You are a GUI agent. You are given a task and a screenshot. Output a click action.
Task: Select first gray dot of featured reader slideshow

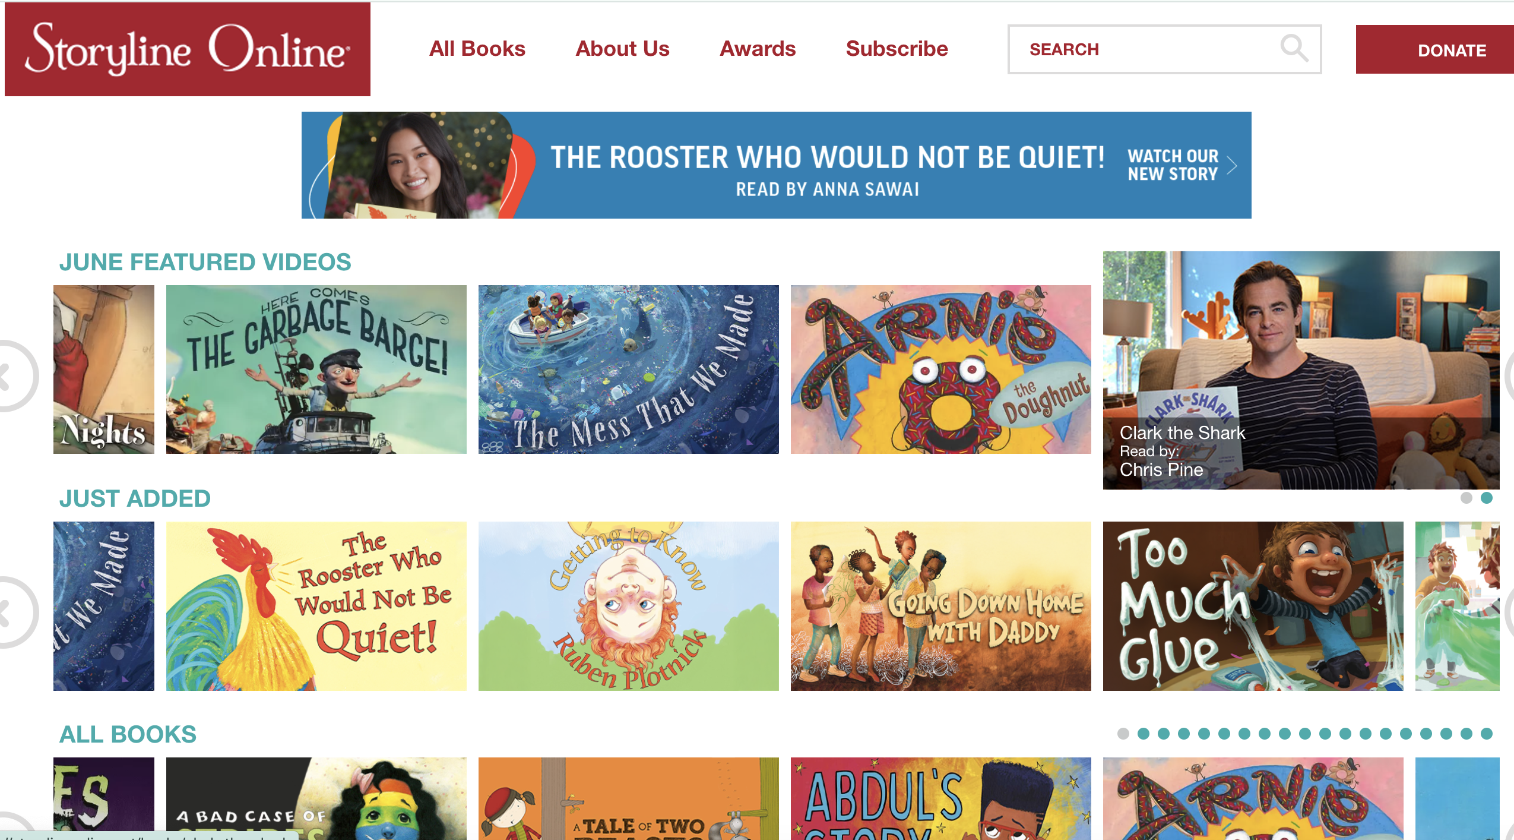[x=1466, y=498]
